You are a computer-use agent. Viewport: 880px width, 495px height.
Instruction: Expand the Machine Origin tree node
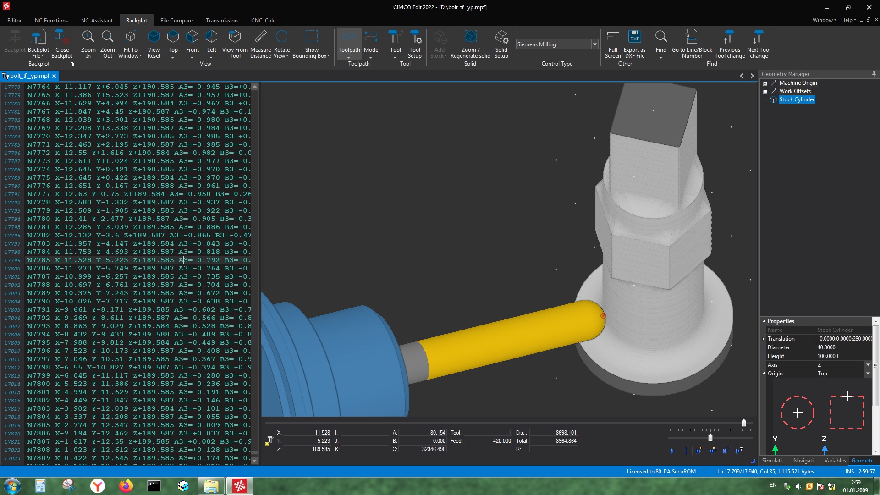coord(765,83)
